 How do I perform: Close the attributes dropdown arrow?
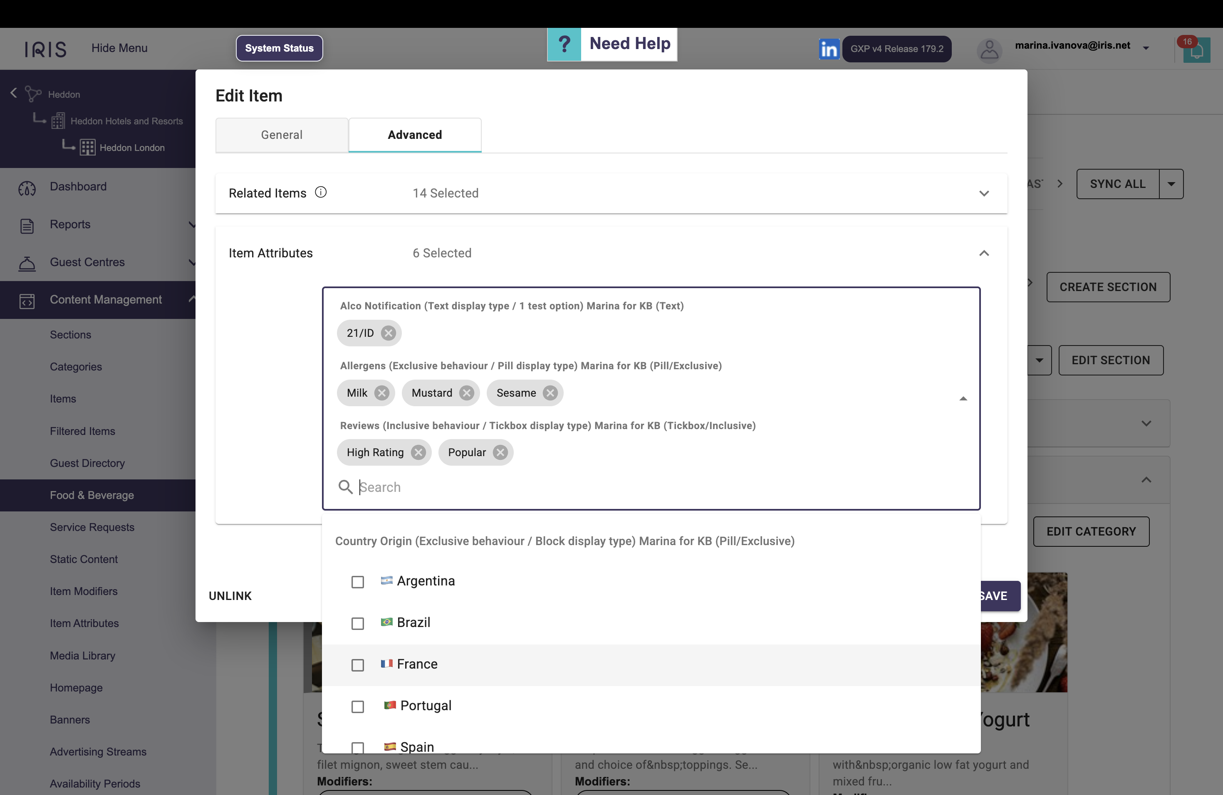[963, 398]
